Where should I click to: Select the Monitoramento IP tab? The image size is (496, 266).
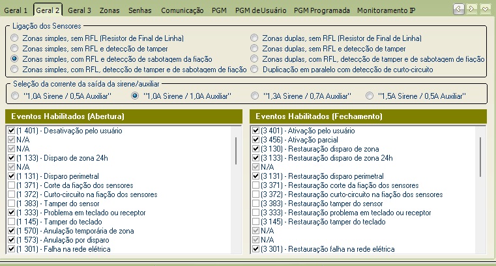387,10
